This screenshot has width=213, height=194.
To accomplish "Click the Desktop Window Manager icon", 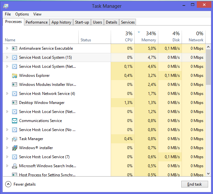I will pos(14,103).
